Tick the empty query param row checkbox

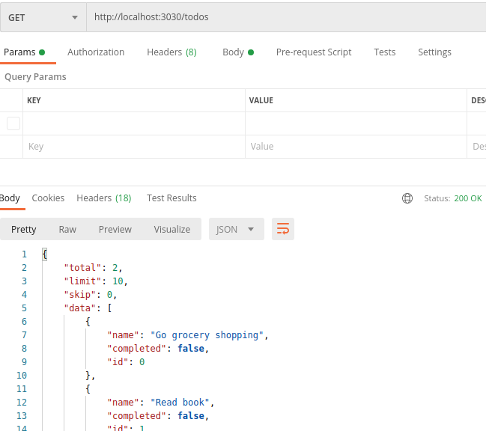pyautogui.click(x=13, y=123)
